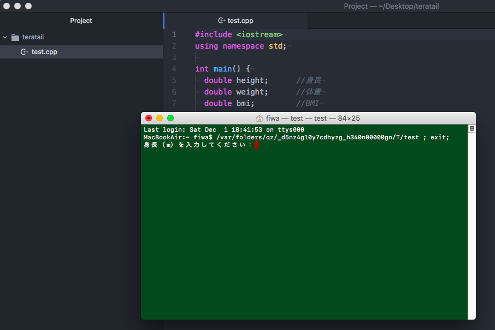The height and width of the screenshot is (330, 495).
Task: Collapse the teratail folder chevron
Action: point(5,37)
